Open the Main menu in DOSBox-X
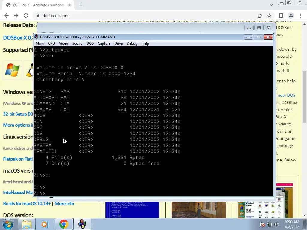 [40, 43]
